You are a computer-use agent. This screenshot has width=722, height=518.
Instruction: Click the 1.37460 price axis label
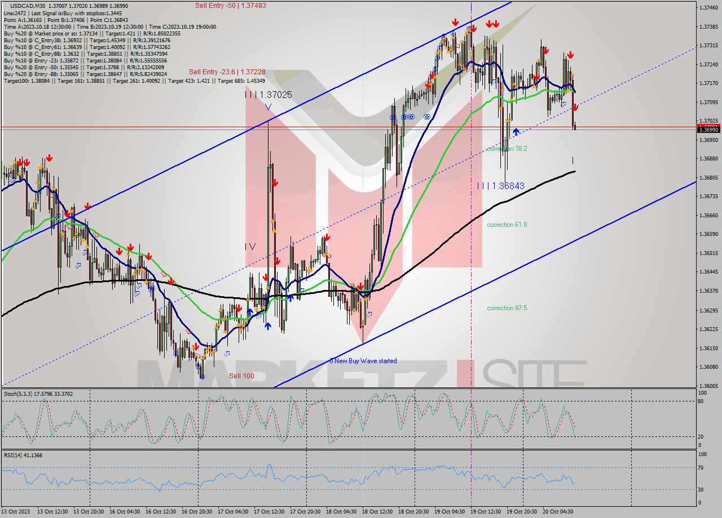[708, 8]
